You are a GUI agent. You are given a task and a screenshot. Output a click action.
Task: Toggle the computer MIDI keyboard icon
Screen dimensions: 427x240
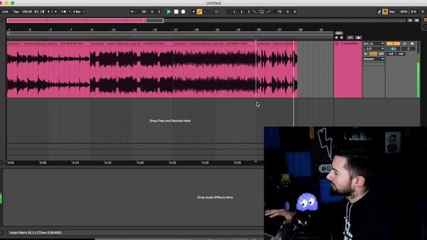[385, 12]
